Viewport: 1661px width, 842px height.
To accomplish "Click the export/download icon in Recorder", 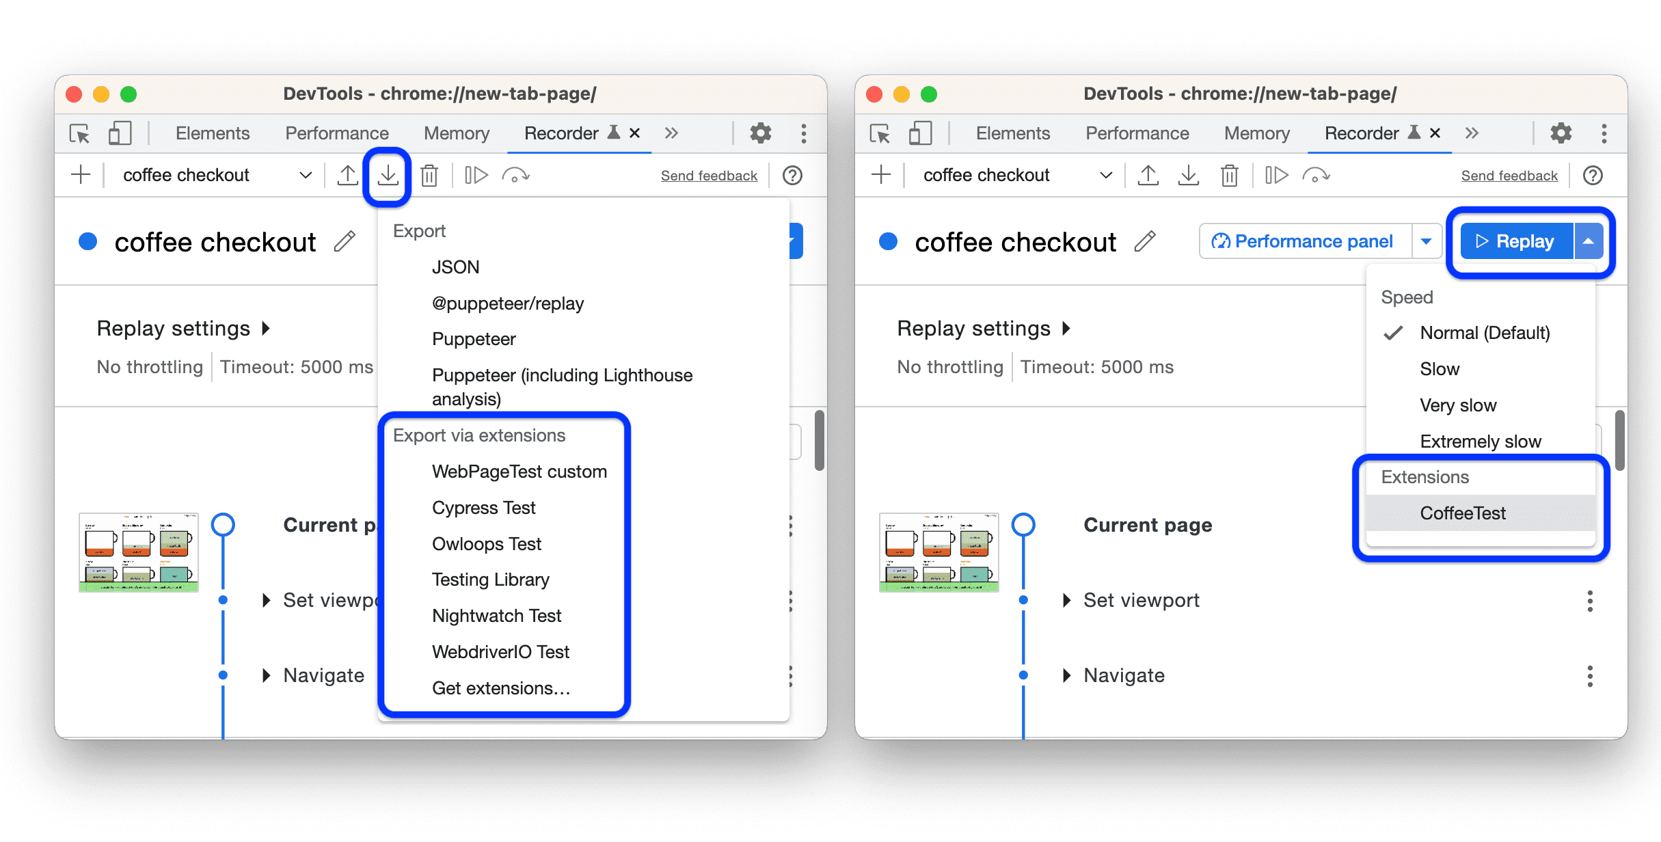I will 389,175.
